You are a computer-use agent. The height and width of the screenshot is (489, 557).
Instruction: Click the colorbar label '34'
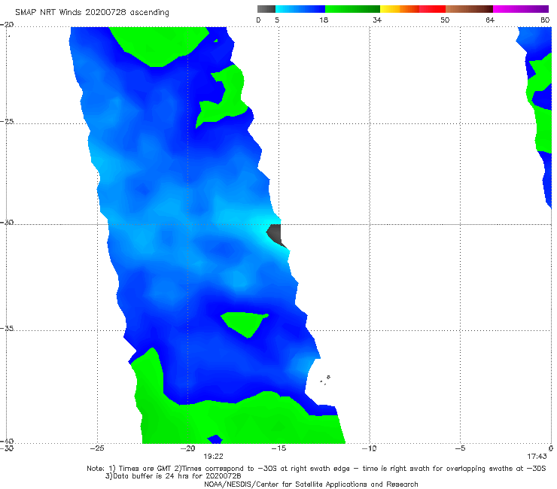point(377,20)
